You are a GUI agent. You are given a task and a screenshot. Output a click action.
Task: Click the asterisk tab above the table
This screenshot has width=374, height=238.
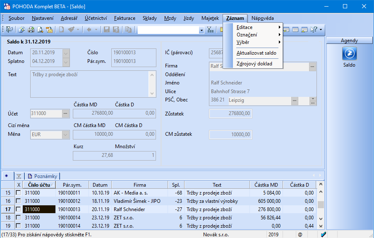pos(7,176)
